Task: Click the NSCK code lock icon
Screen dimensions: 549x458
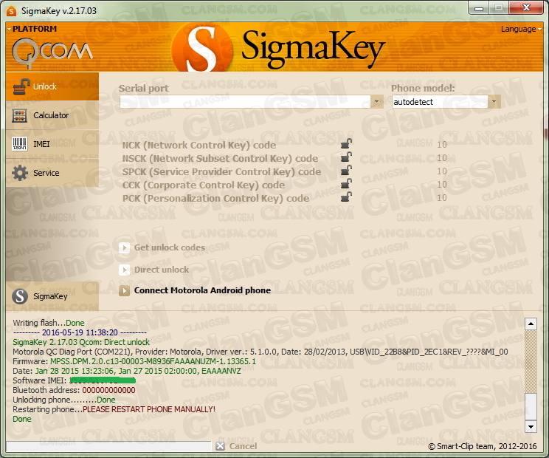Action: pyautogui.click(x=347, y=157)
